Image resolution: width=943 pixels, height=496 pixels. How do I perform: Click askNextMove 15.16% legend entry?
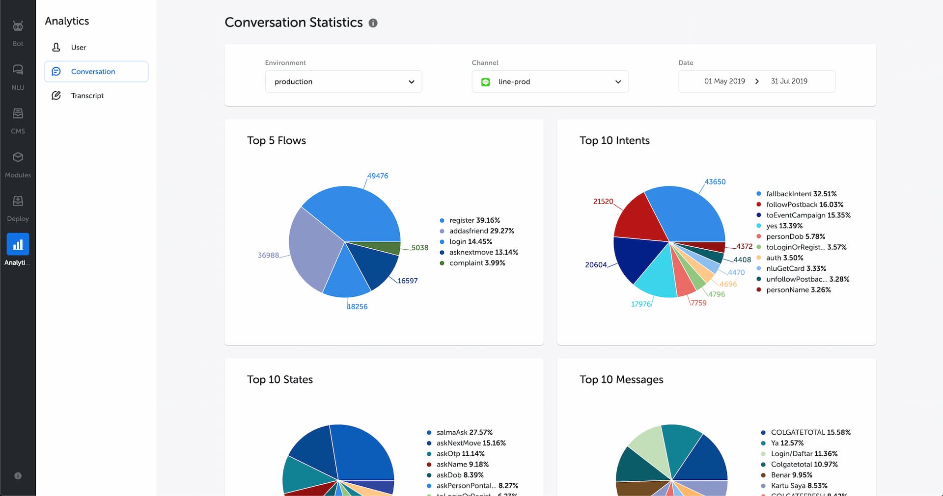466,443
